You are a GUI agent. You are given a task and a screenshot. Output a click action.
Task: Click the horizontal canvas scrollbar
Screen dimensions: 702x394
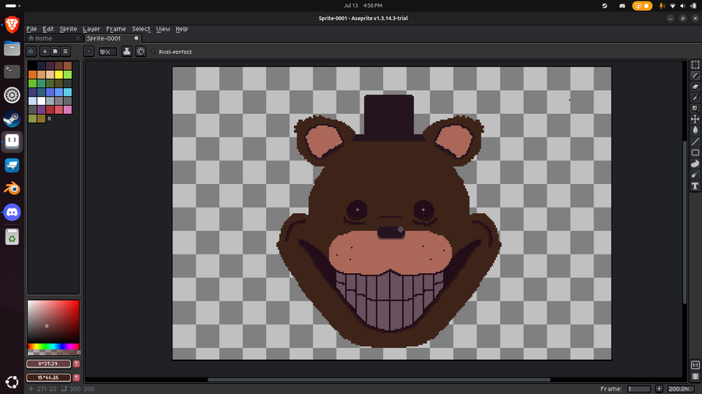coord(379,380)
